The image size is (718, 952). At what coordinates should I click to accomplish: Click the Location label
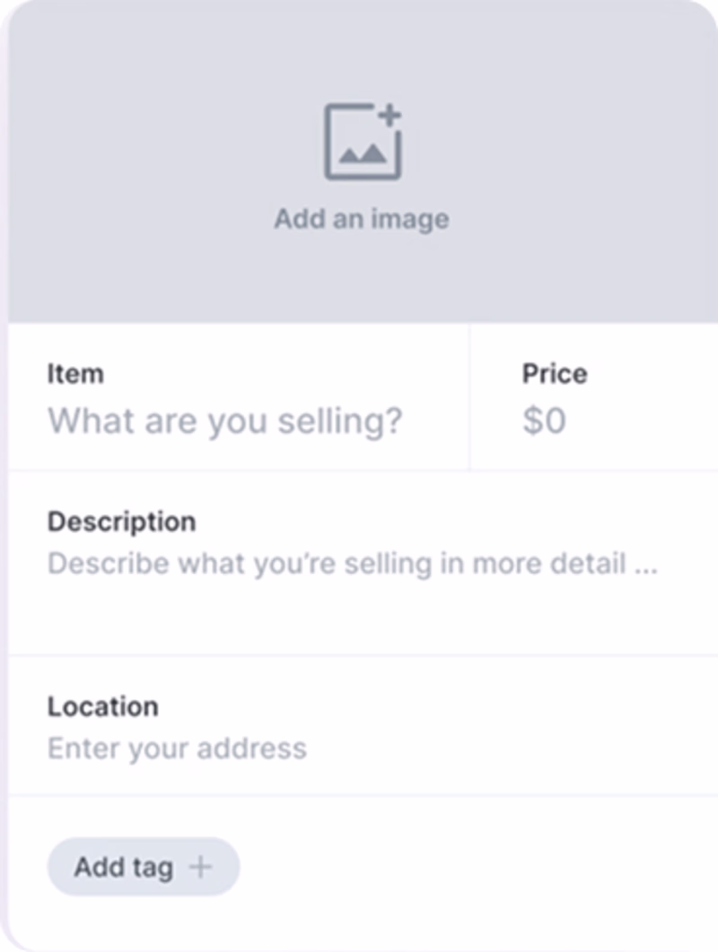(103, 706)
